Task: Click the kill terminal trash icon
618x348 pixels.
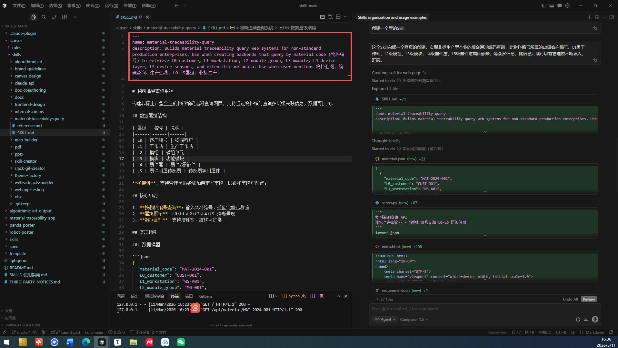Action: (321, 296)
